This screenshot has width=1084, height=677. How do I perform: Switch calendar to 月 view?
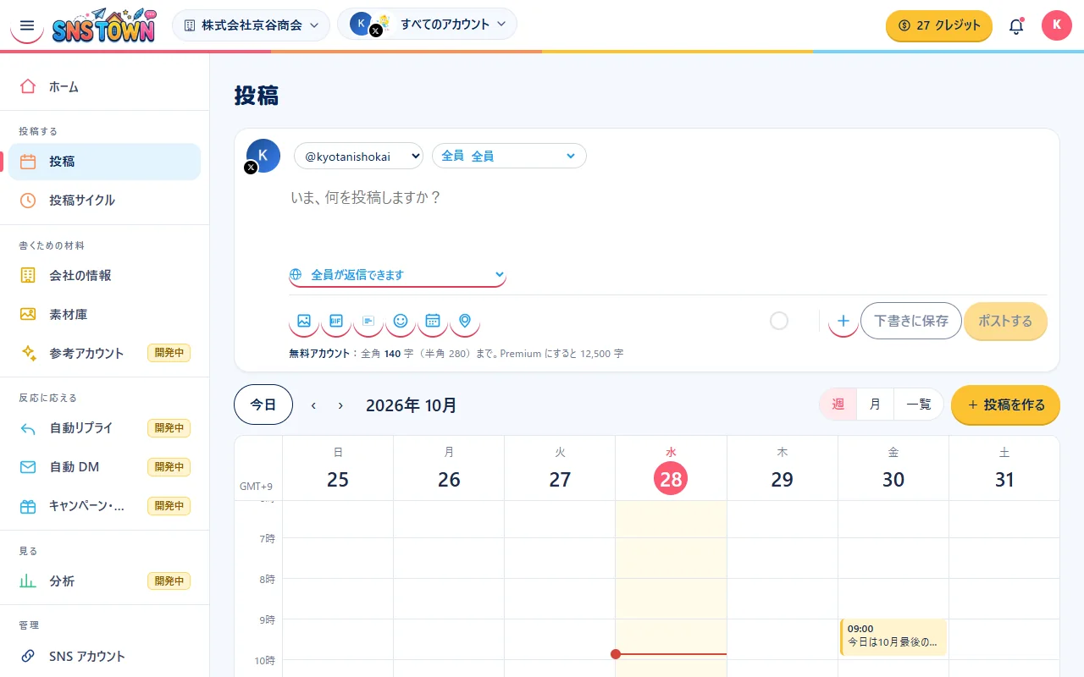[x=876, y=405]
